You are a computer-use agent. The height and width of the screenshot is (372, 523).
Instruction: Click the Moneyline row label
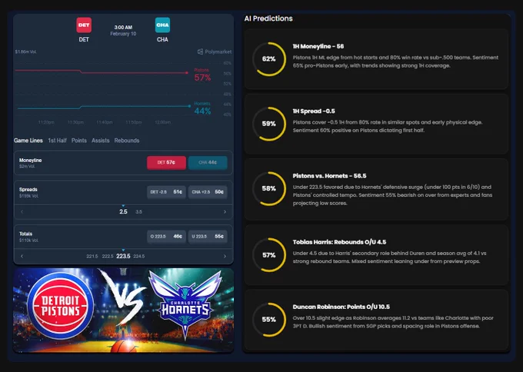tap(30, 161)
